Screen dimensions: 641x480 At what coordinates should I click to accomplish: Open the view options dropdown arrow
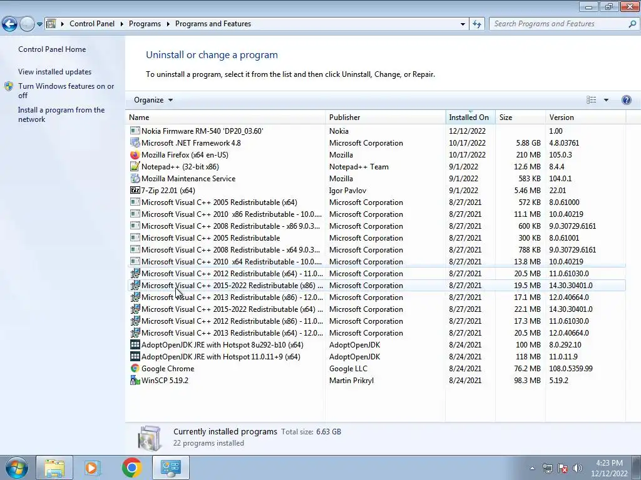[606, 100]
